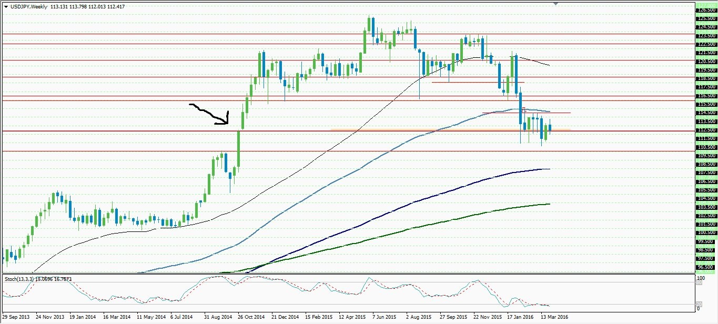
Task: Click the 12 Apr 2015 date label
Action: coord(353,318)
